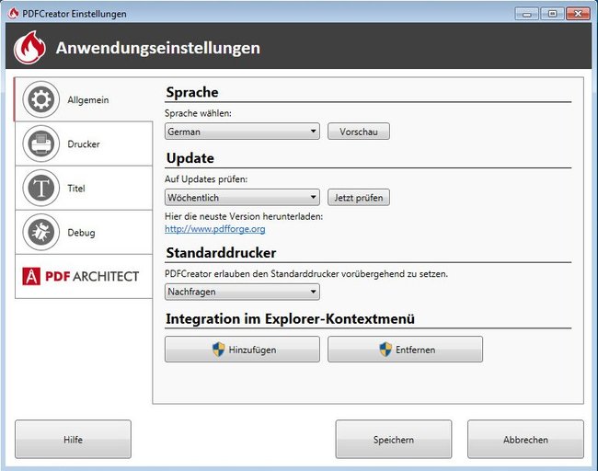Click the Sprache section heading

(x=192, y=92)
